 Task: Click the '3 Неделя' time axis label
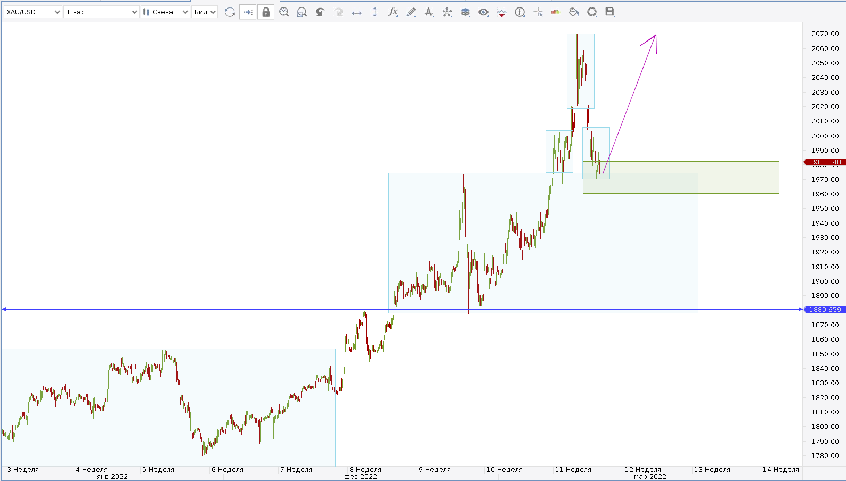[x=23, y=470]
